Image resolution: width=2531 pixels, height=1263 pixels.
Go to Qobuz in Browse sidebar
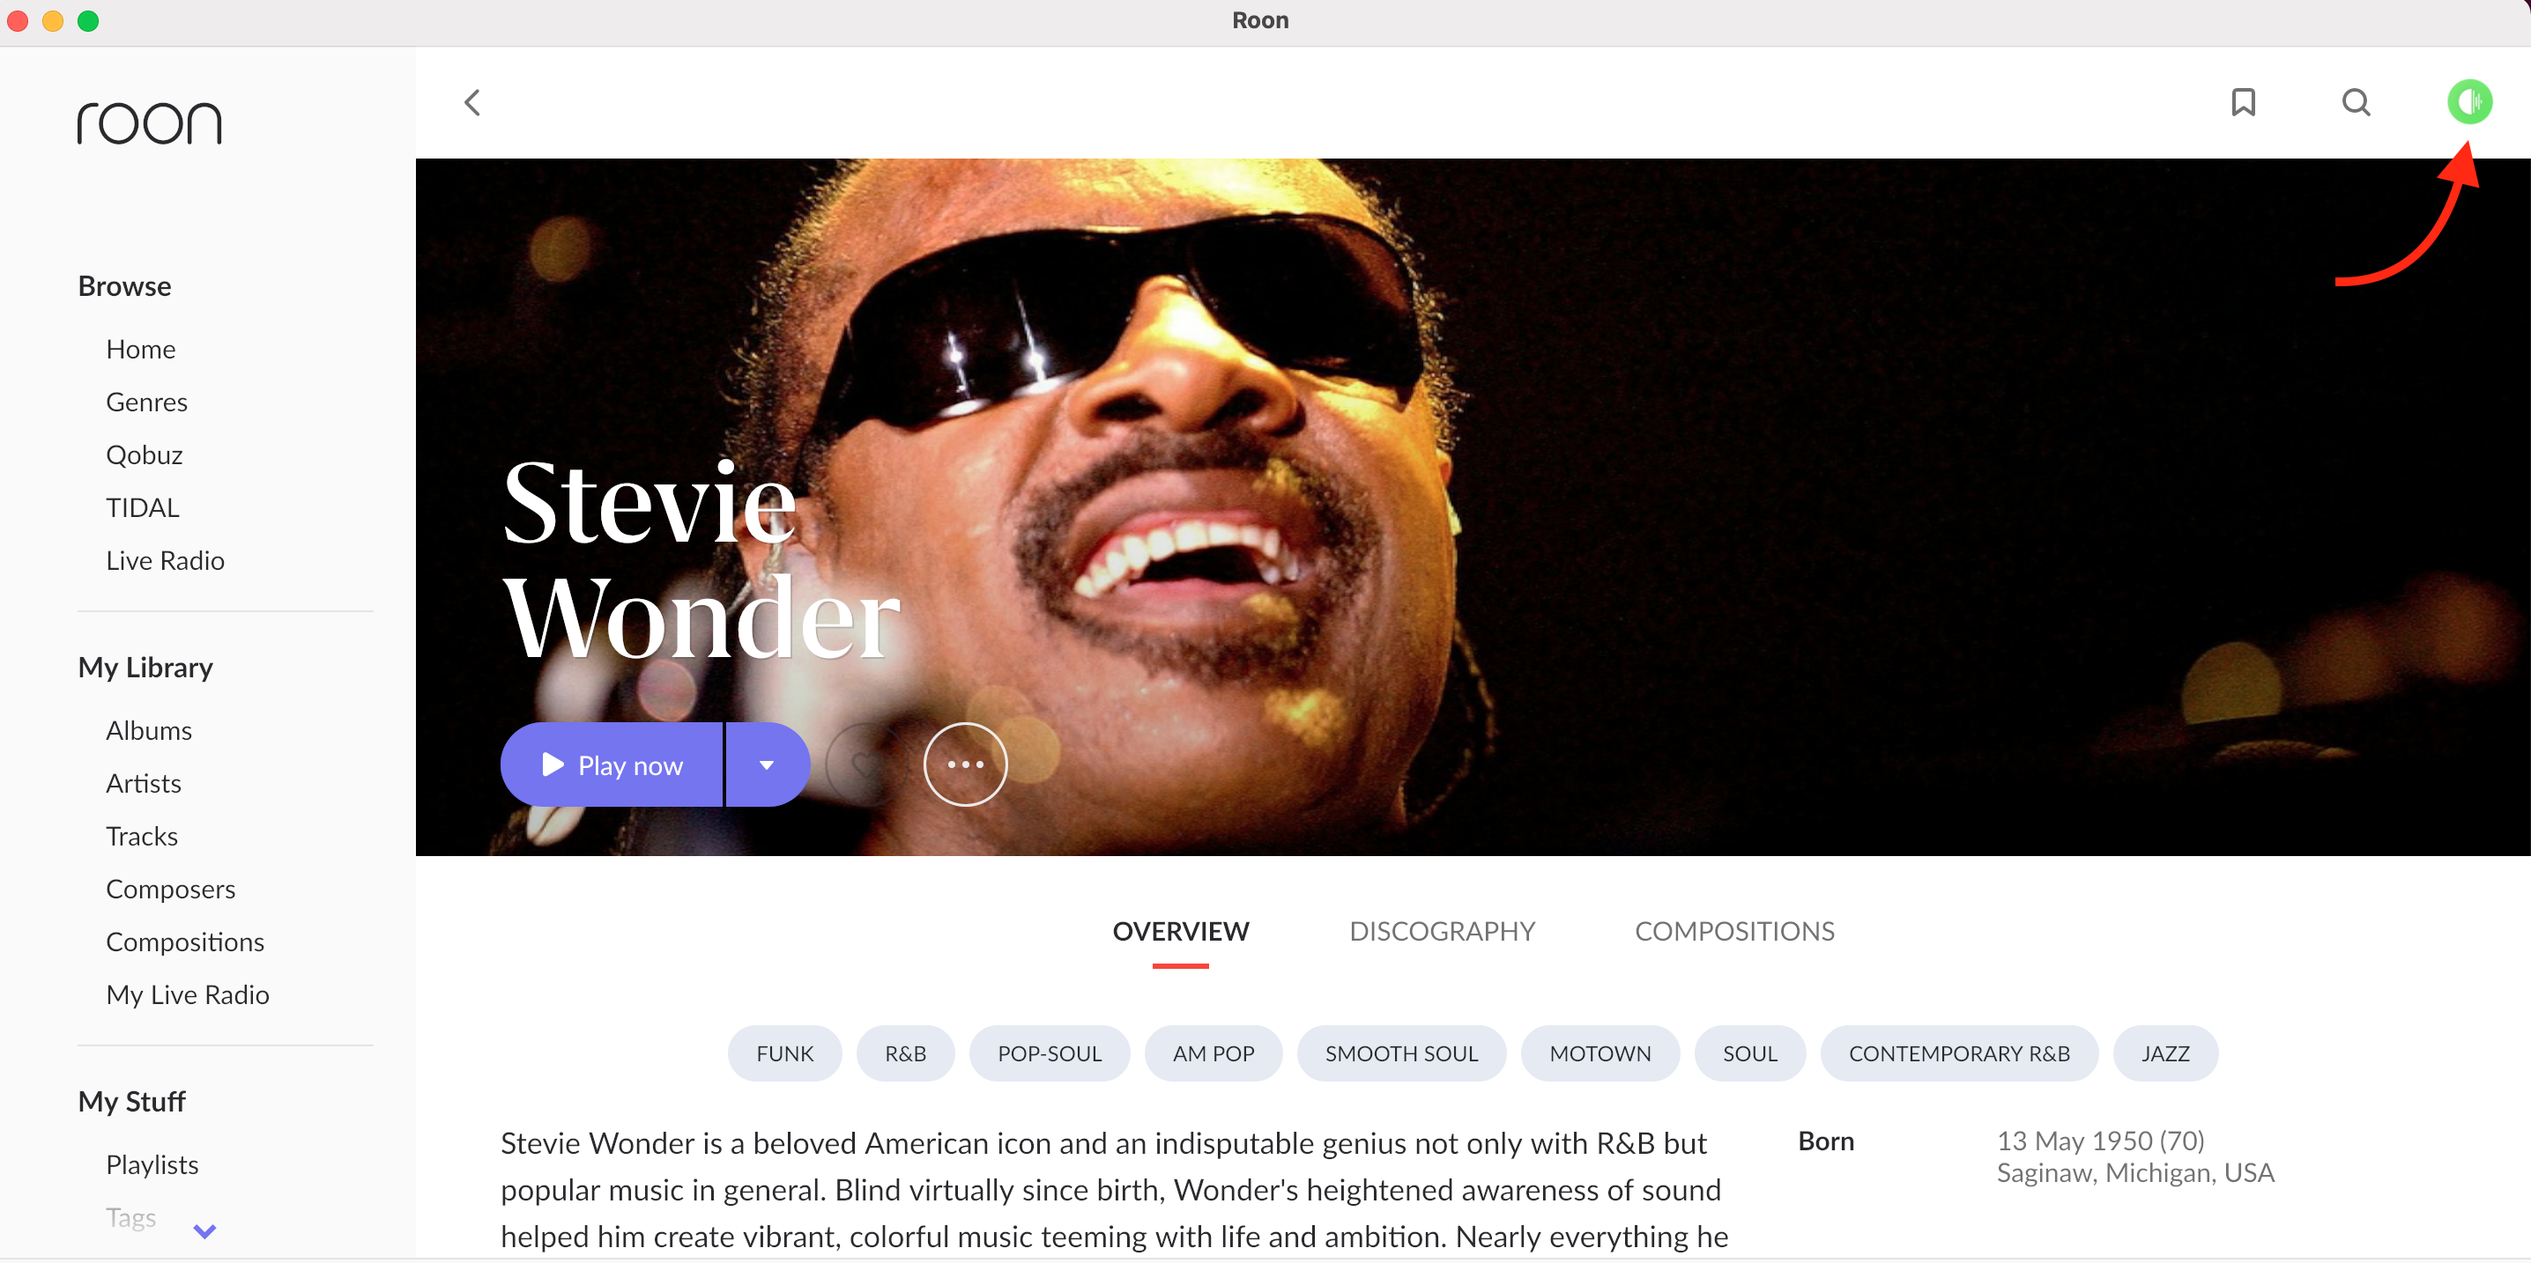click(x=145, y=454)
